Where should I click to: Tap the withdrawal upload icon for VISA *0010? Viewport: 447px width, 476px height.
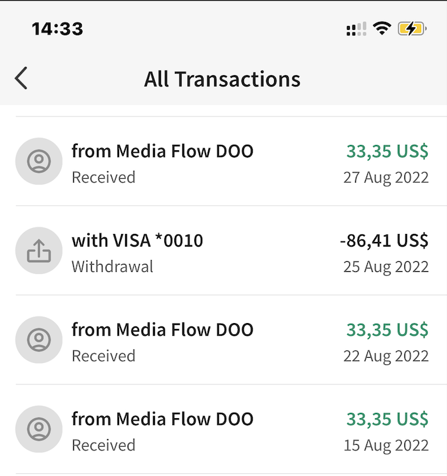39,251
